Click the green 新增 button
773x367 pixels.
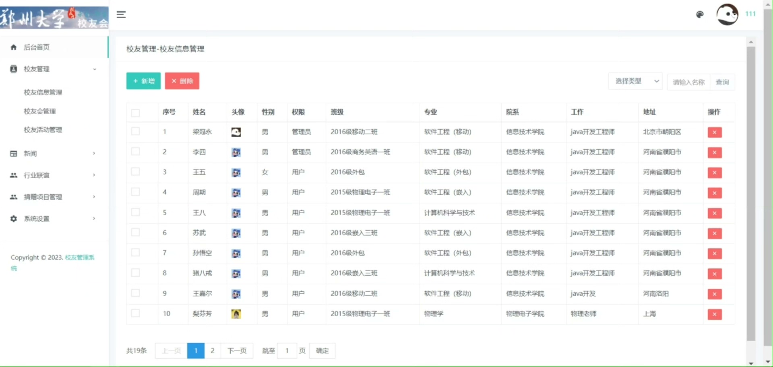(x=143, y=81)
